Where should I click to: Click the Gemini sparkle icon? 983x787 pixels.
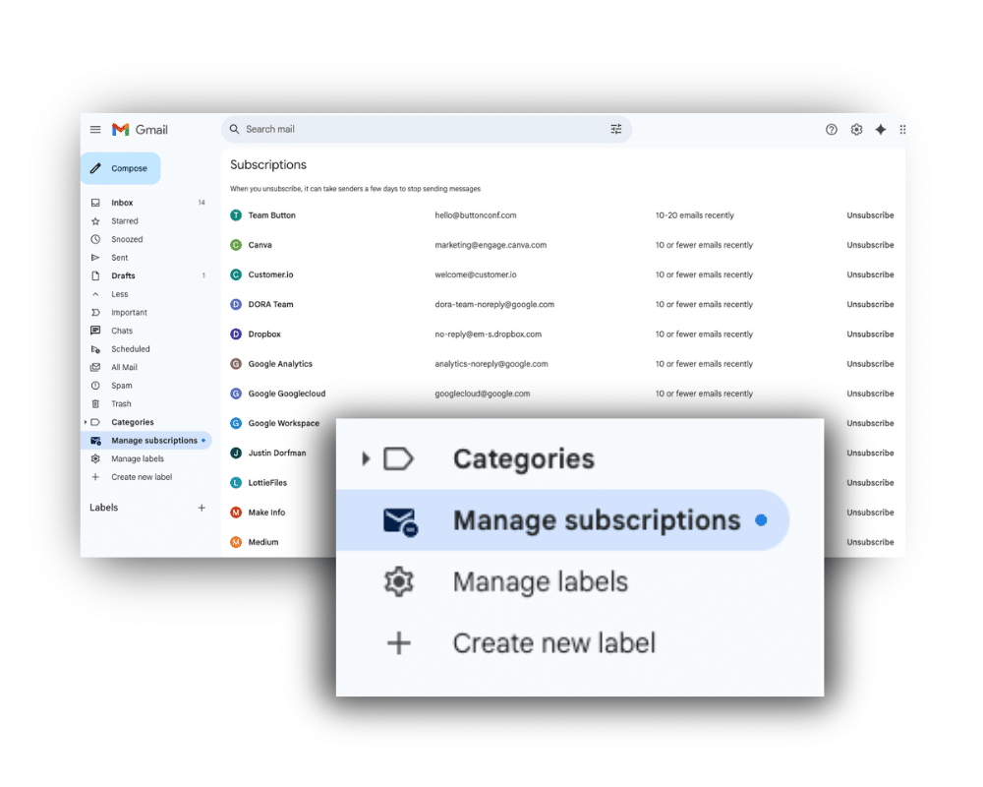point(881,130)
